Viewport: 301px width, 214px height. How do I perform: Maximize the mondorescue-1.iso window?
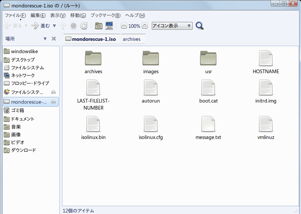point(284,3)
